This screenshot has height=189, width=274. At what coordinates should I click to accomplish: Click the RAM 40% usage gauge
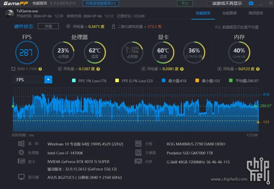pos(239,52)
